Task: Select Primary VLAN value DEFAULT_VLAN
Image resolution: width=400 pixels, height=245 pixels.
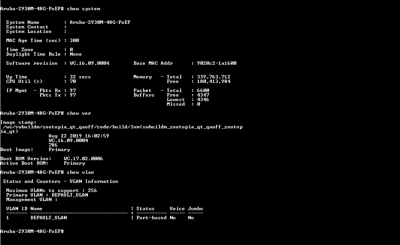Action: pyautogui.click(x=70, y=195)
